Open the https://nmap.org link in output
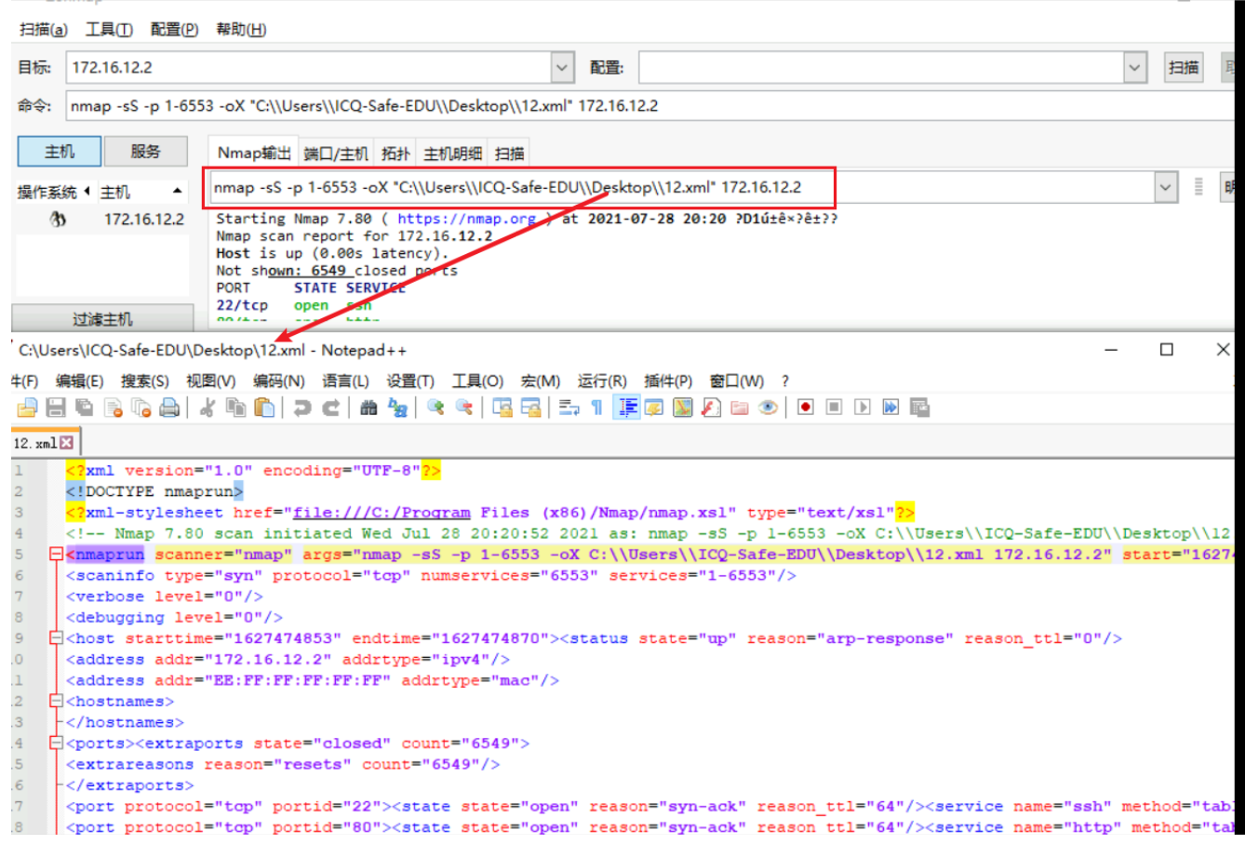Image resolution: width=1245 pixels, height=844 pixels. (466, 219)
